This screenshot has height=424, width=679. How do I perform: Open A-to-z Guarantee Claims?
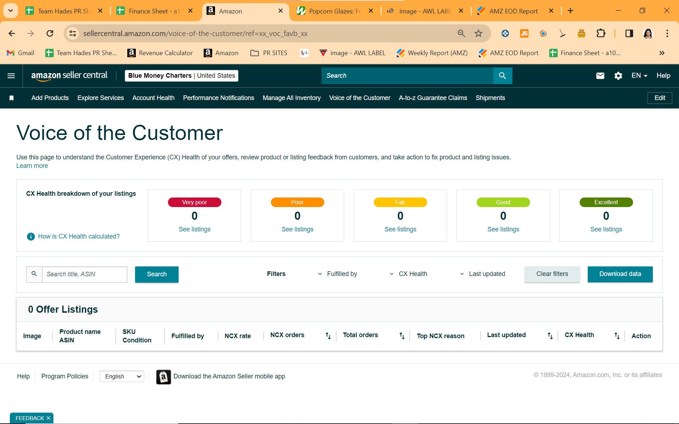pos(433,98)
